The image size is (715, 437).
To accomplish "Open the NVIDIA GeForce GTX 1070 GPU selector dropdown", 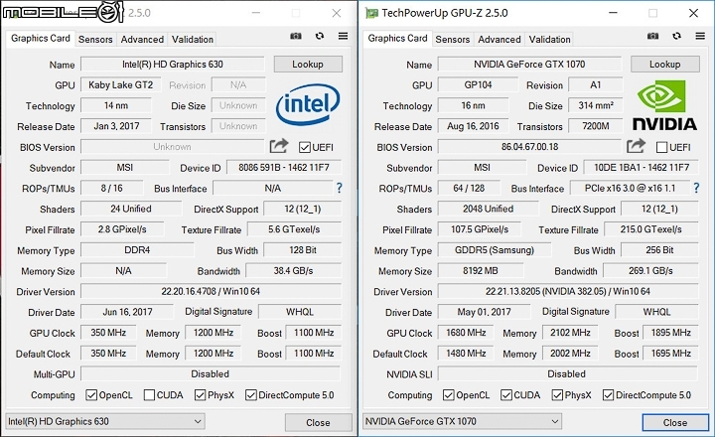I will pos(463,421).
